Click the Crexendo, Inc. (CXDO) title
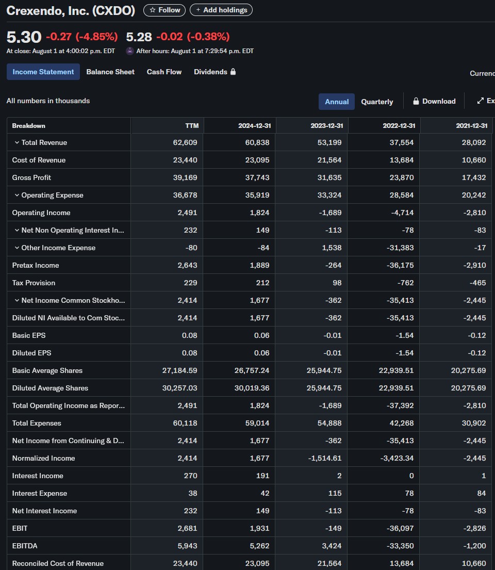495x570 pixels. (x=71, y=10)
